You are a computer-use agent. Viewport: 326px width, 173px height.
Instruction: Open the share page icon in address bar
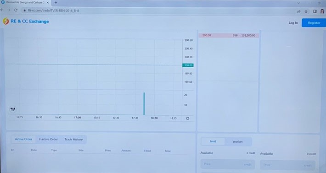click(x=299, y=11)
